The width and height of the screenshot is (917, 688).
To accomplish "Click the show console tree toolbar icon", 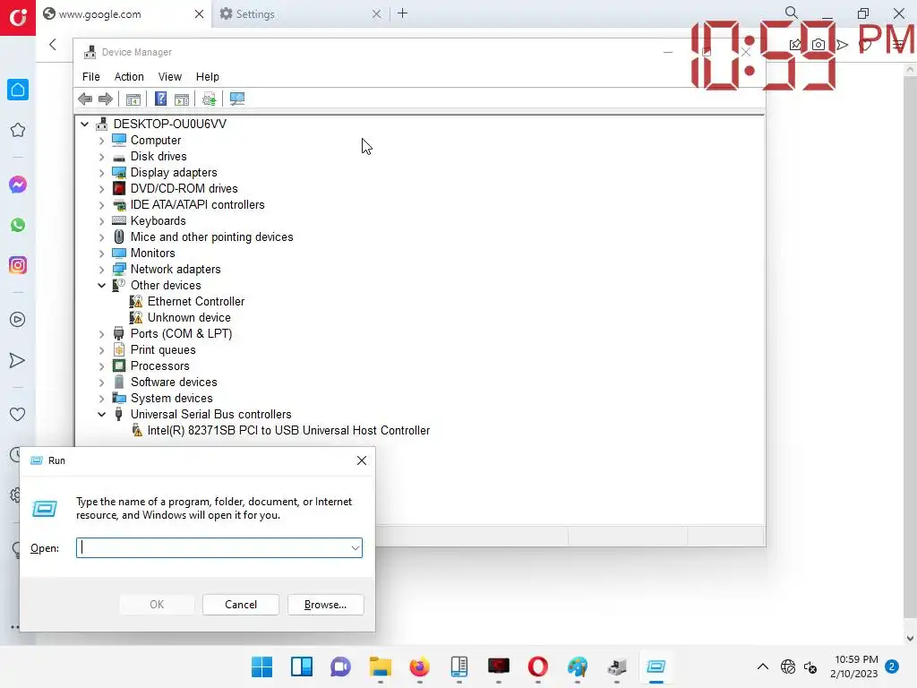I will click(x=133, y=99).
